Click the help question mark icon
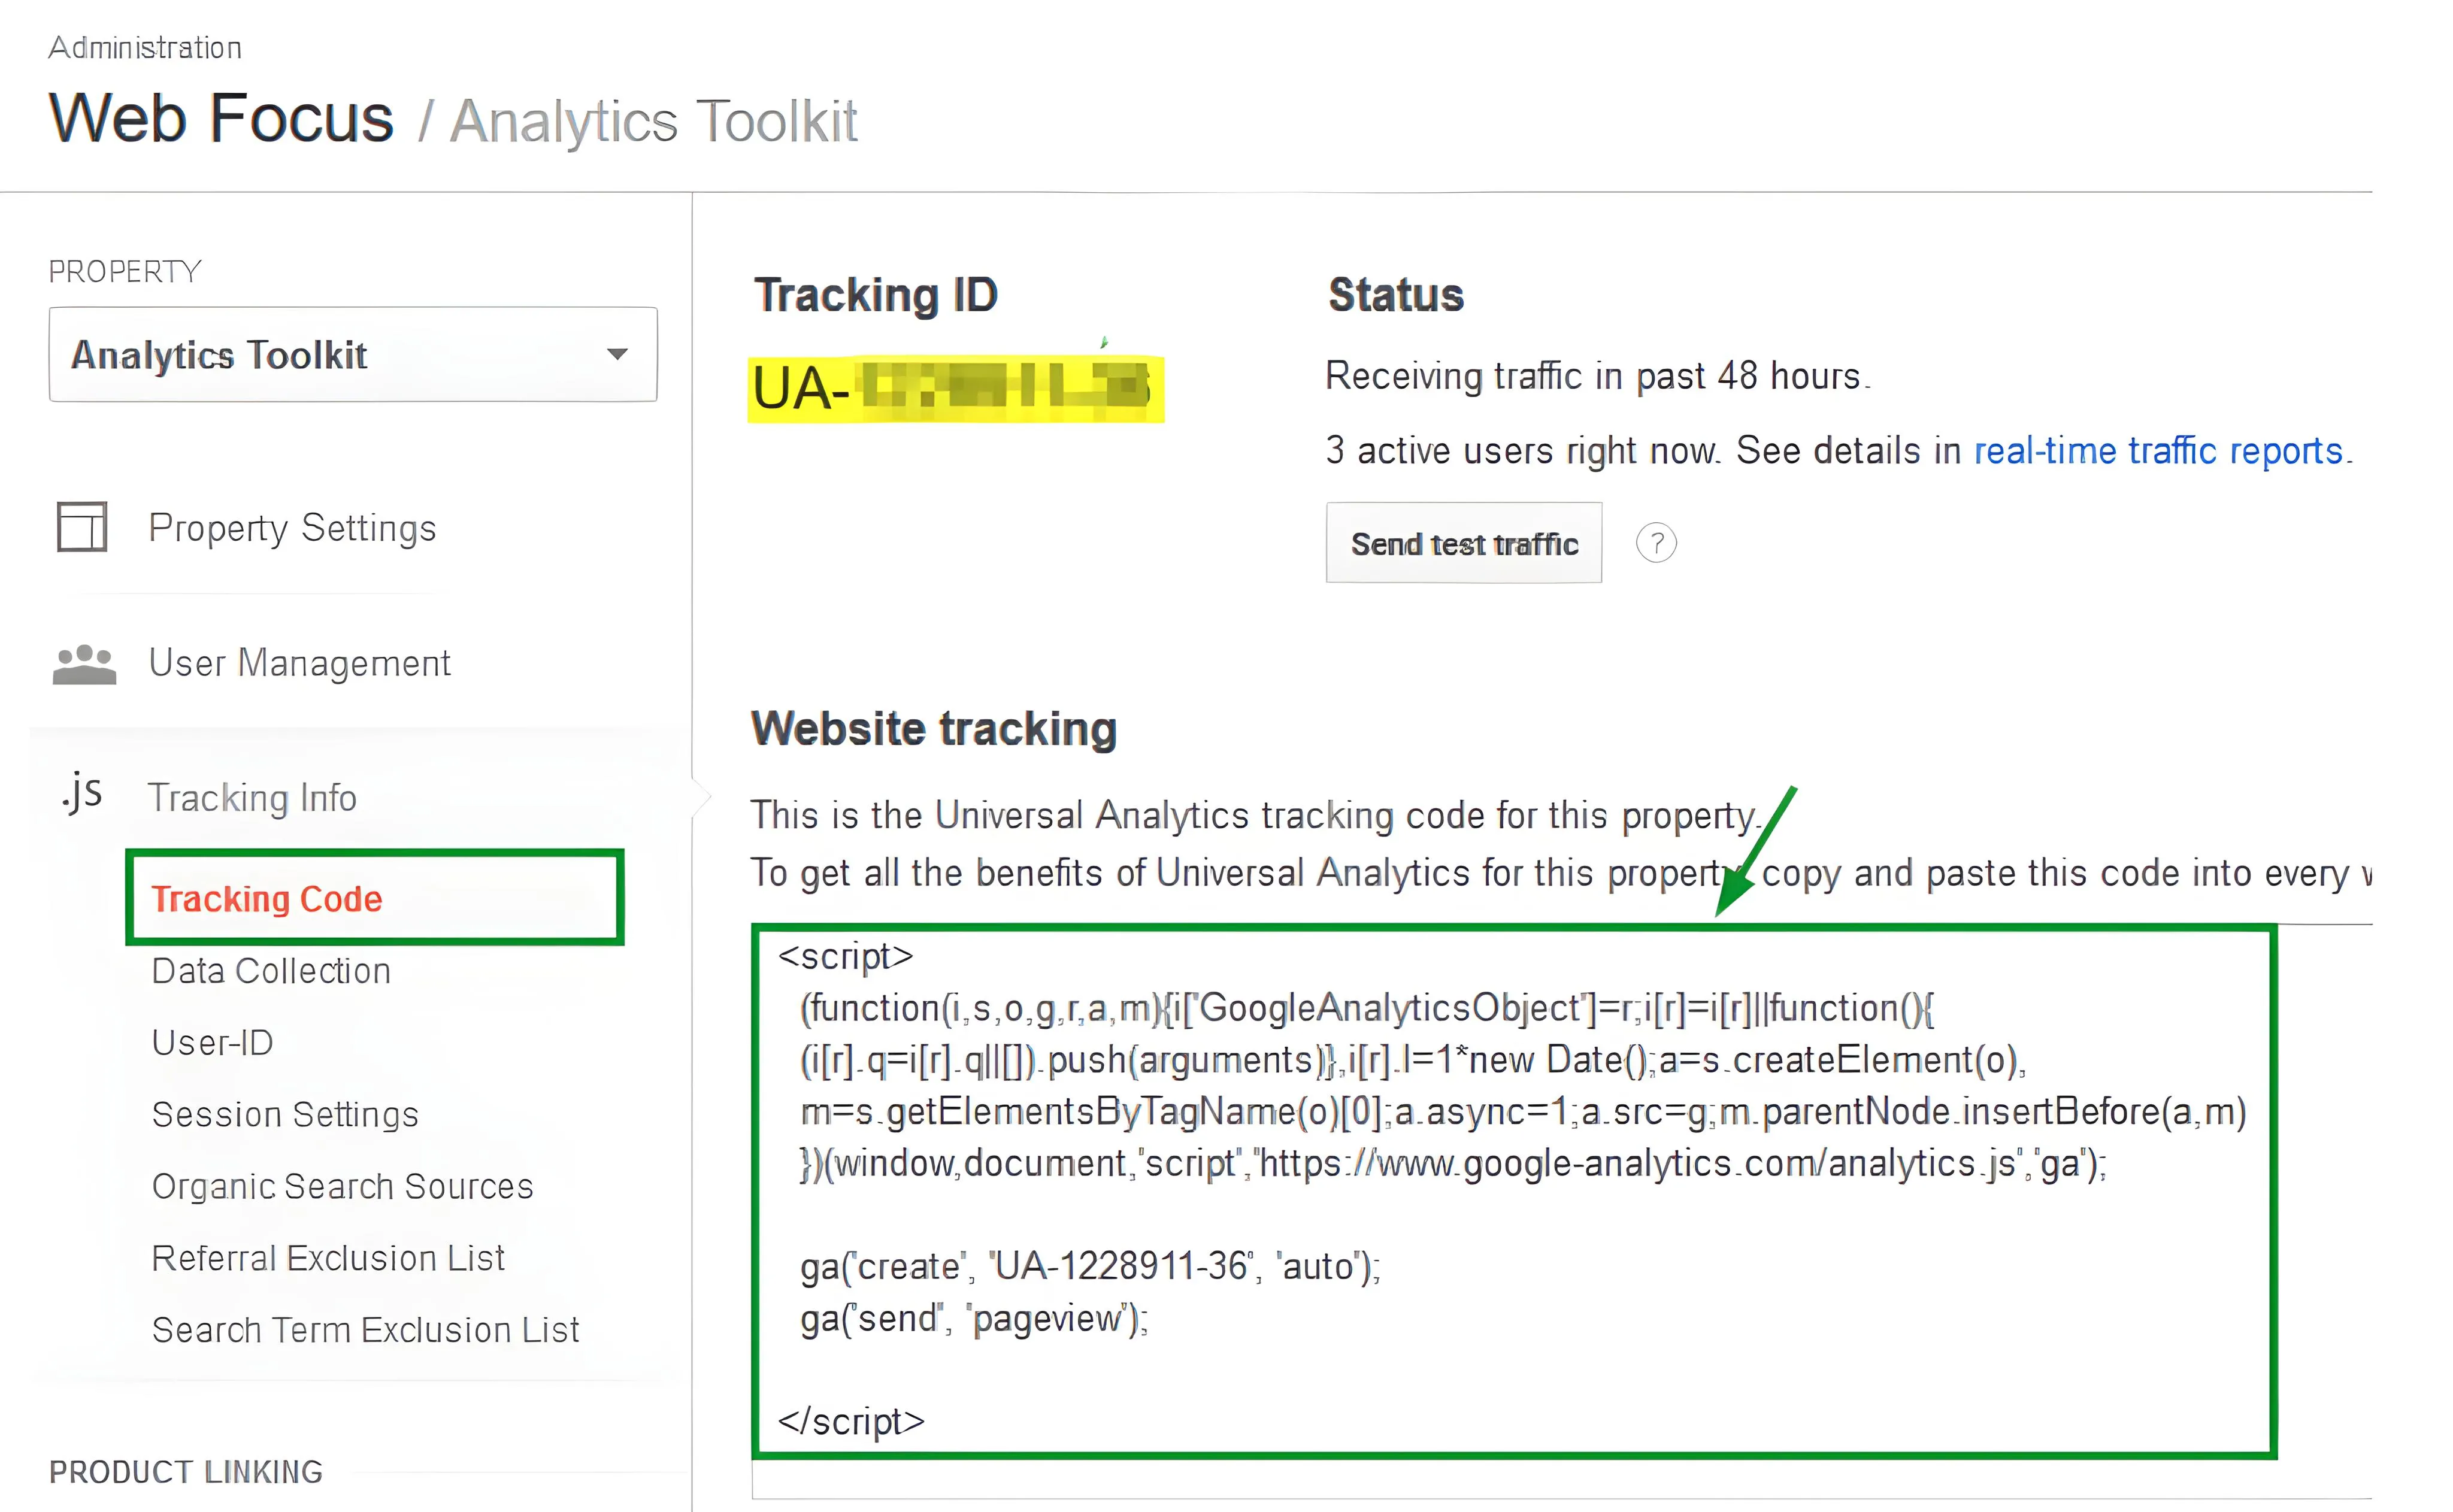This screenshot has height=1512, width=2453. click(1656, 543)
